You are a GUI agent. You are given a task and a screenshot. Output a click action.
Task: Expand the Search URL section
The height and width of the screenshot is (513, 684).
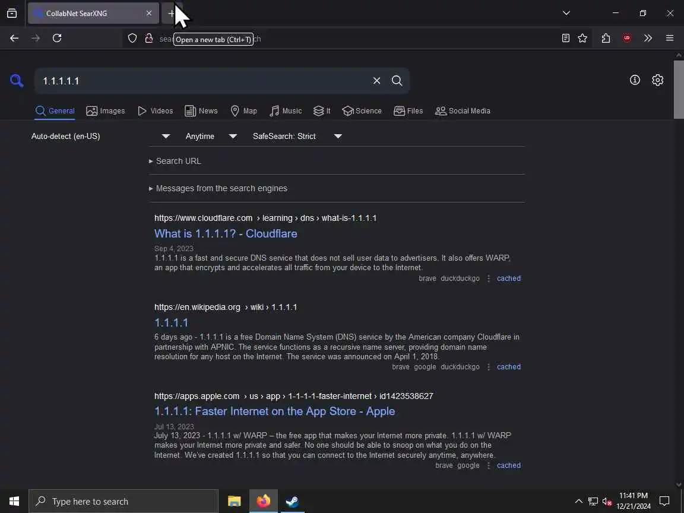coord(175,161)
